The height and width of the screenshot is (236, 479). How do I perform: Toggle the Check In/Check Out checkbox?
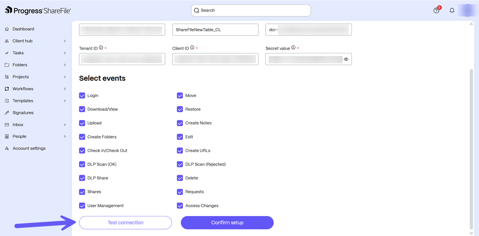(x=82, y=151)
